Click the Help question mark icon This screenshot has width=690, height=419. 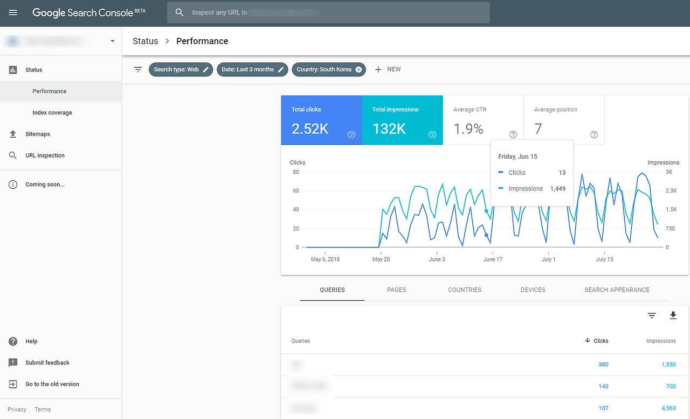tap(13, 342)
